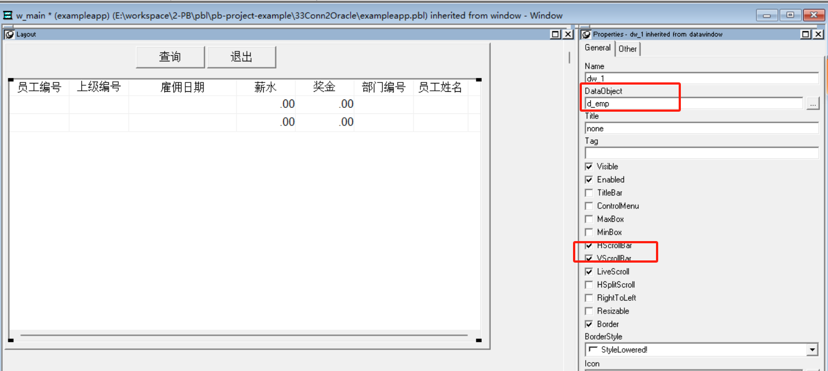Switch to the Other properties tab
Viewport: 828px width, 371px height.
tap(627, 49)
